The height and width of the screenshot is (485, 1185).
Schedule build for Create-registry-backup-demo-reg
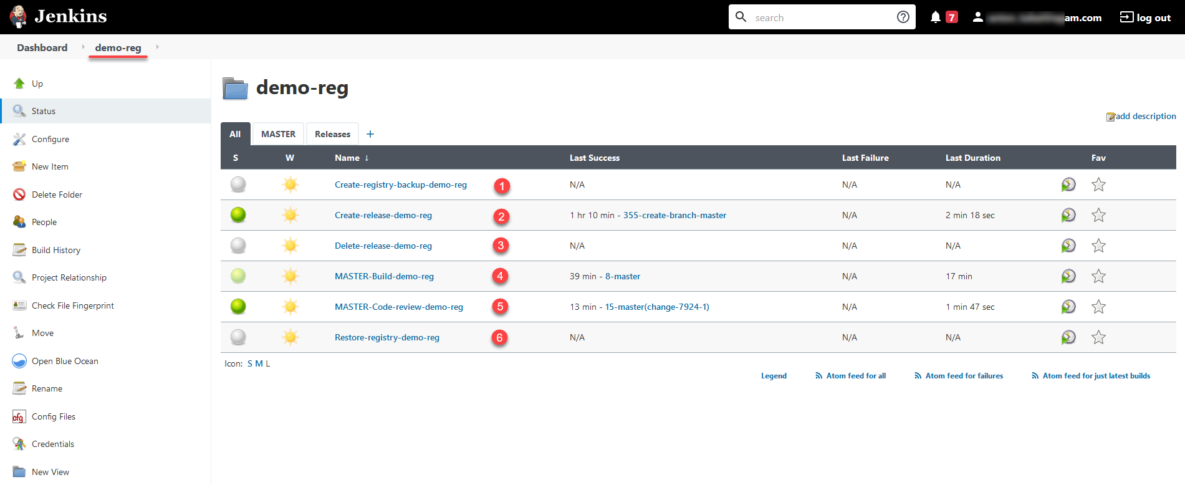tap(1068, 185)
